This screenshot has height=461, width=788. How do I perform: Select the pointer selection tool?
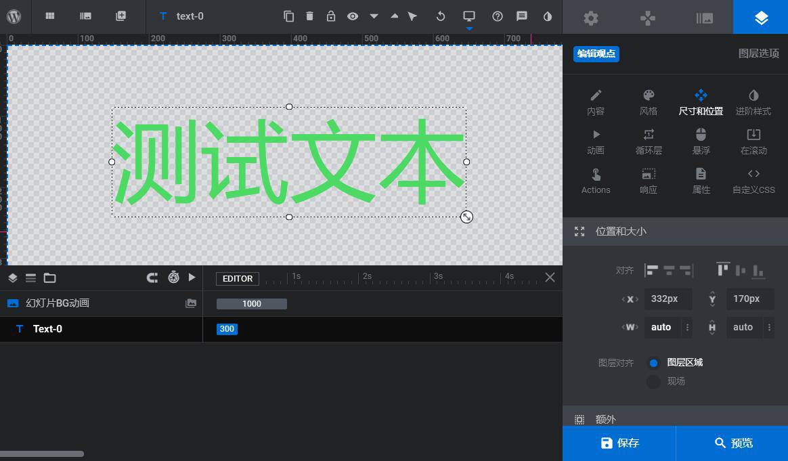(412, 16)
